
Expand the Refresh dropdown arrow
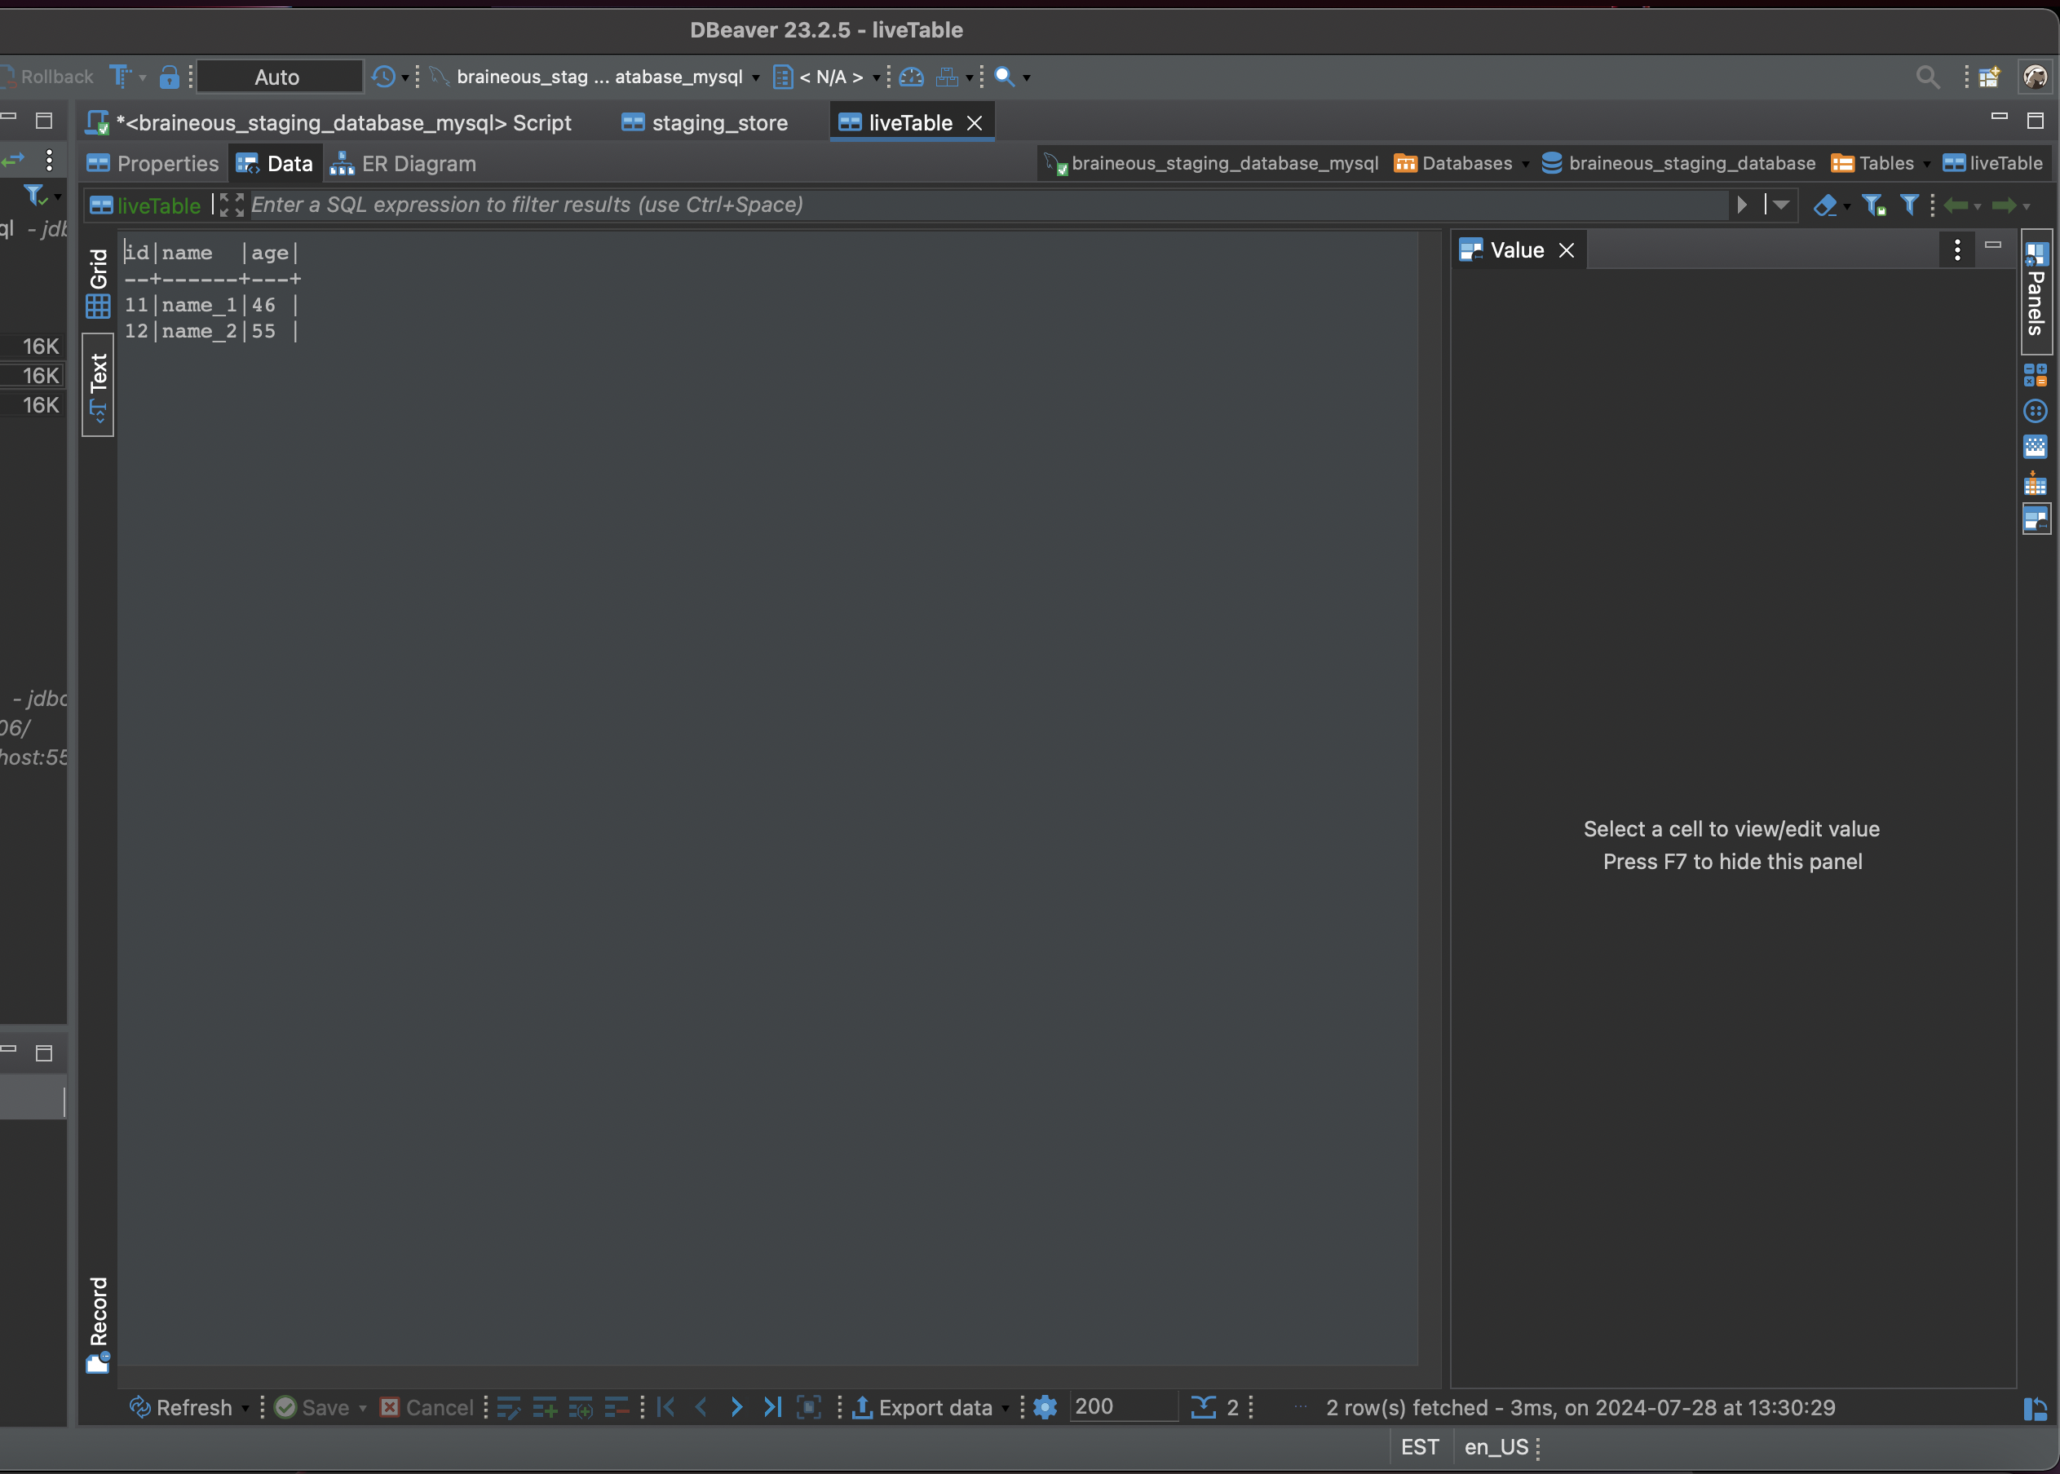click(x=244, y=1409)
